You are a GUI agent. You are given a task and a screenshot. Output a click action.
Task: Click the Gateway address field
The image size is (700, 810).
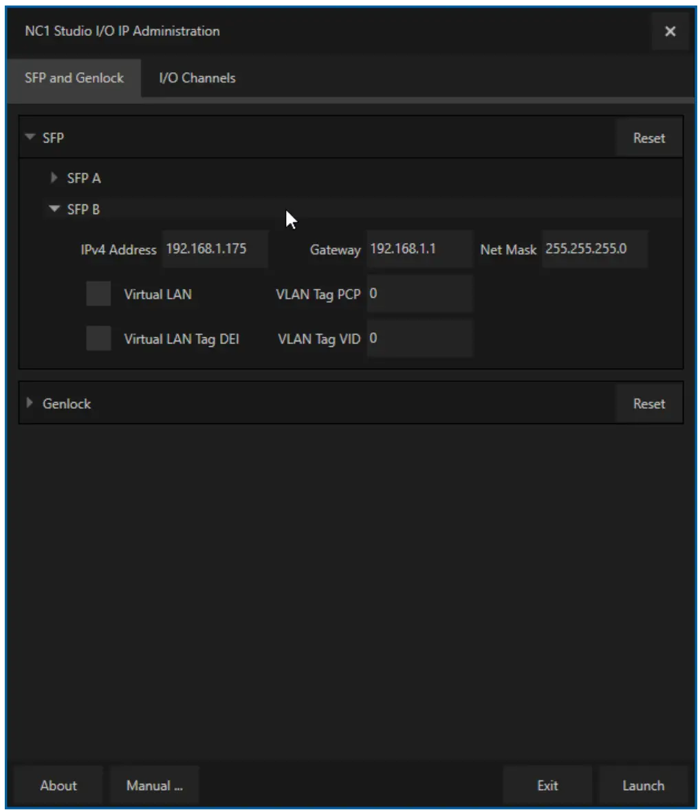pyautogui.click(x=419, y=249)
